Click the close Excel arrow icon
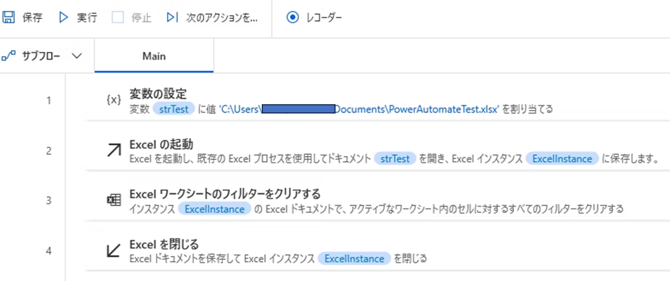Image resolution: width=670 pixels, height=281 pixels. point(113,250)
